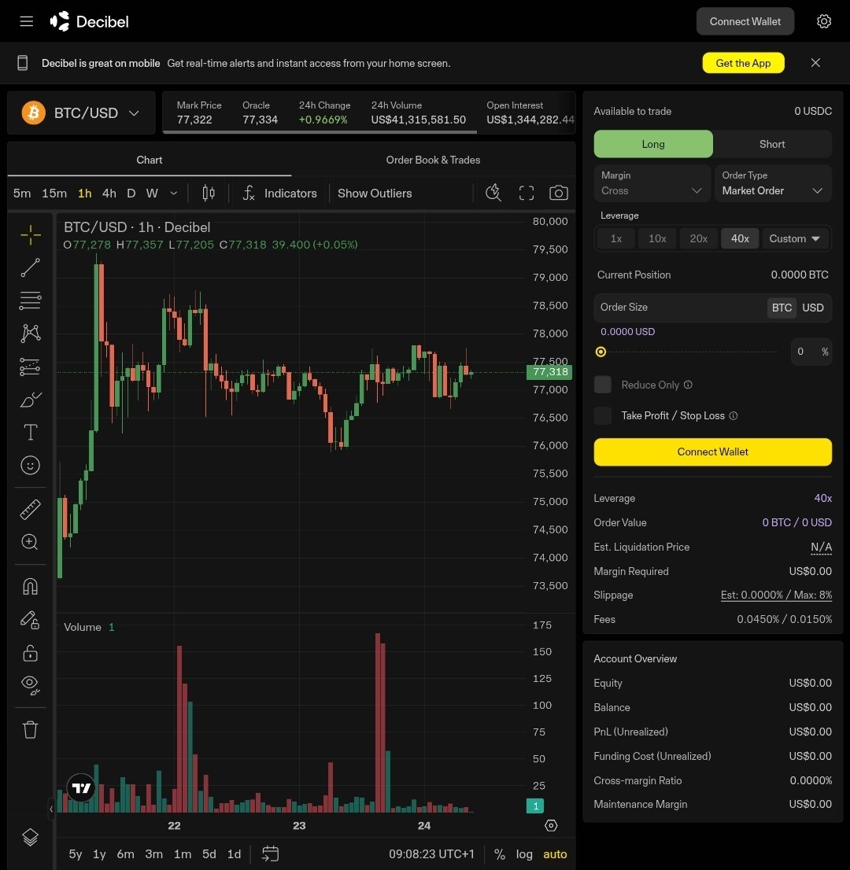Select the 5m timeframe

pyautogui.click(x=22, y=193)
